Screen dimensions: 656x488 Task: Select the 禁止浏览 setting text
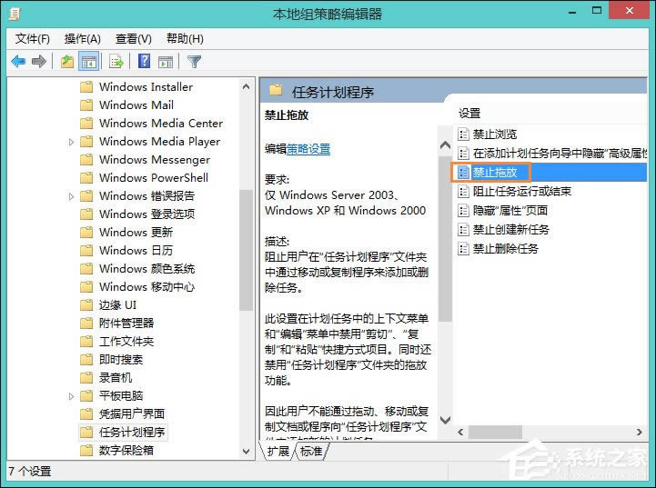(495, 134)
